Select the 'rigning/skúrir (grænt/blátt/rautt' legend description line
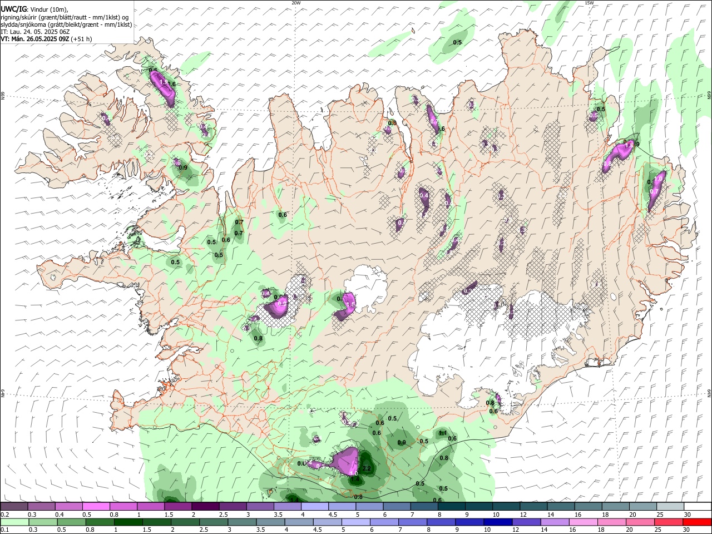712x534 pixels. 65,17
